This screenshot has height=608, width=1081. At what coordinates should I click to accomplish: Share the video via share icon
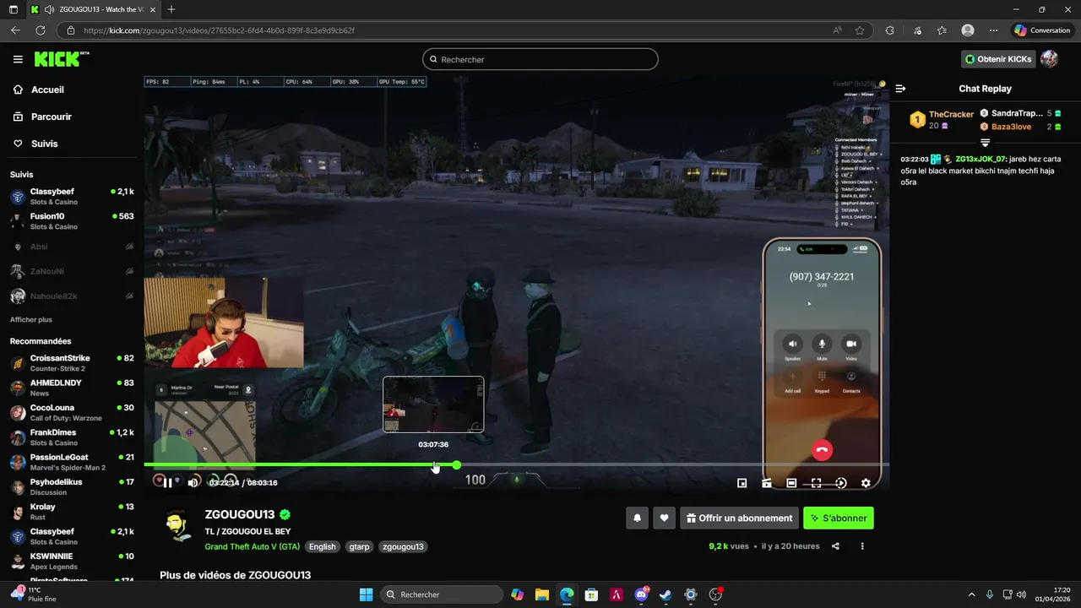(x=835, y=546)
